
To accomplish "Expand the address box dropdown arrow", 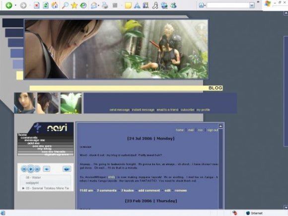I will (x=252, y=5).
